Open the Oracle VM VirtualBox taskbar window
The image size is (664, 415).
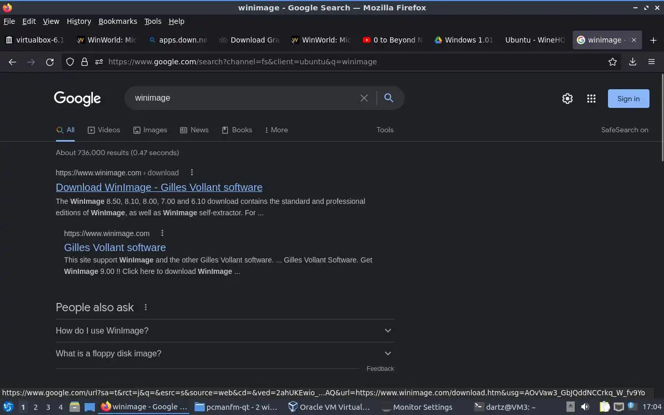point(329,407)
